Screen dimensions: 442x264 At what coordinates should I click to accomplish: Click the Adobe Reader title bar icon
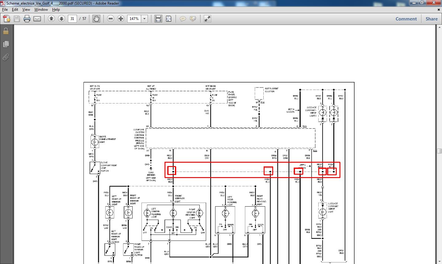pyautogui.click(x=3, y=3)
